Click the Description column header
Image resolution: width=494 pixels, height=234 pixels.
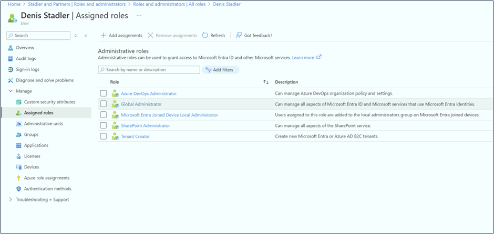click(286, 82)
